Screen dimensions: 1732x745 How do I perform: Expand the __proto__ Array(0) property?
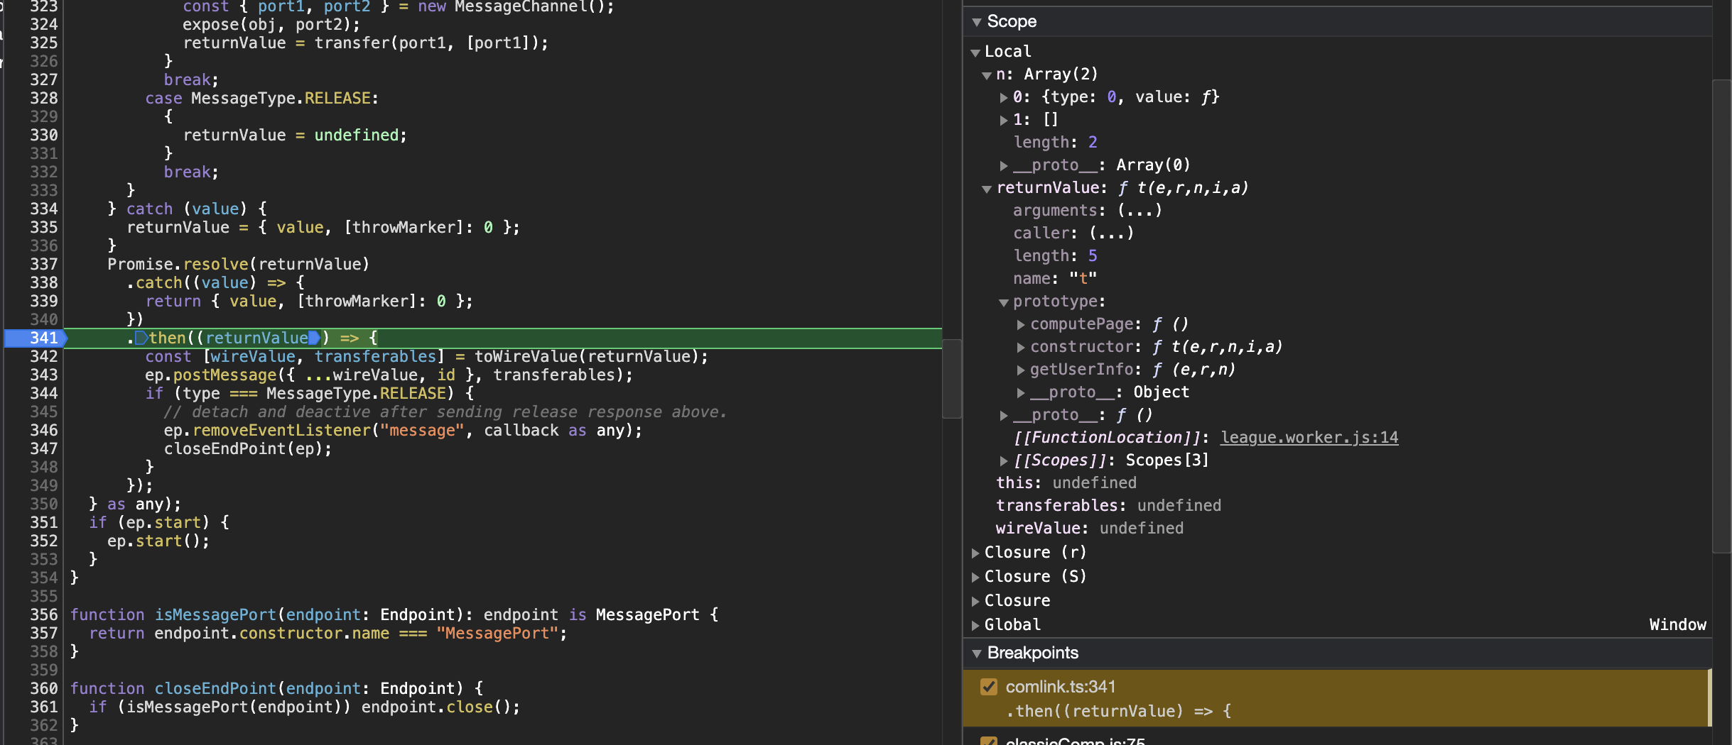[x=1003, y=165]
